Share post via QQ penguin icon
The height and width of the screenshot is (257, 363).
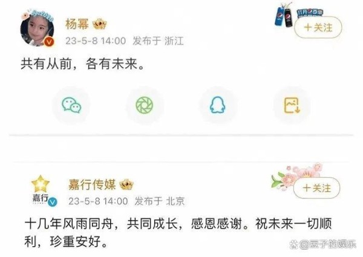tap(218, 105)
